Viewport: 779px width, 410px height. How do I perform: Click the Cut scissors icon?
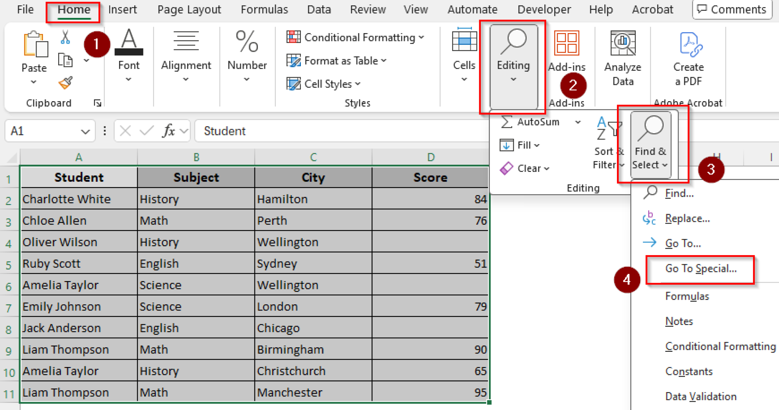(x=65, y=37)
